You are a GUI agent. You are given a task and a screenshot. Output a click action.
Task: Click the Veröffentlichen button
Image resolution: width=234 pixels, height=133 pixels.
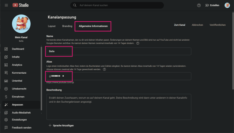coord(218,25)
